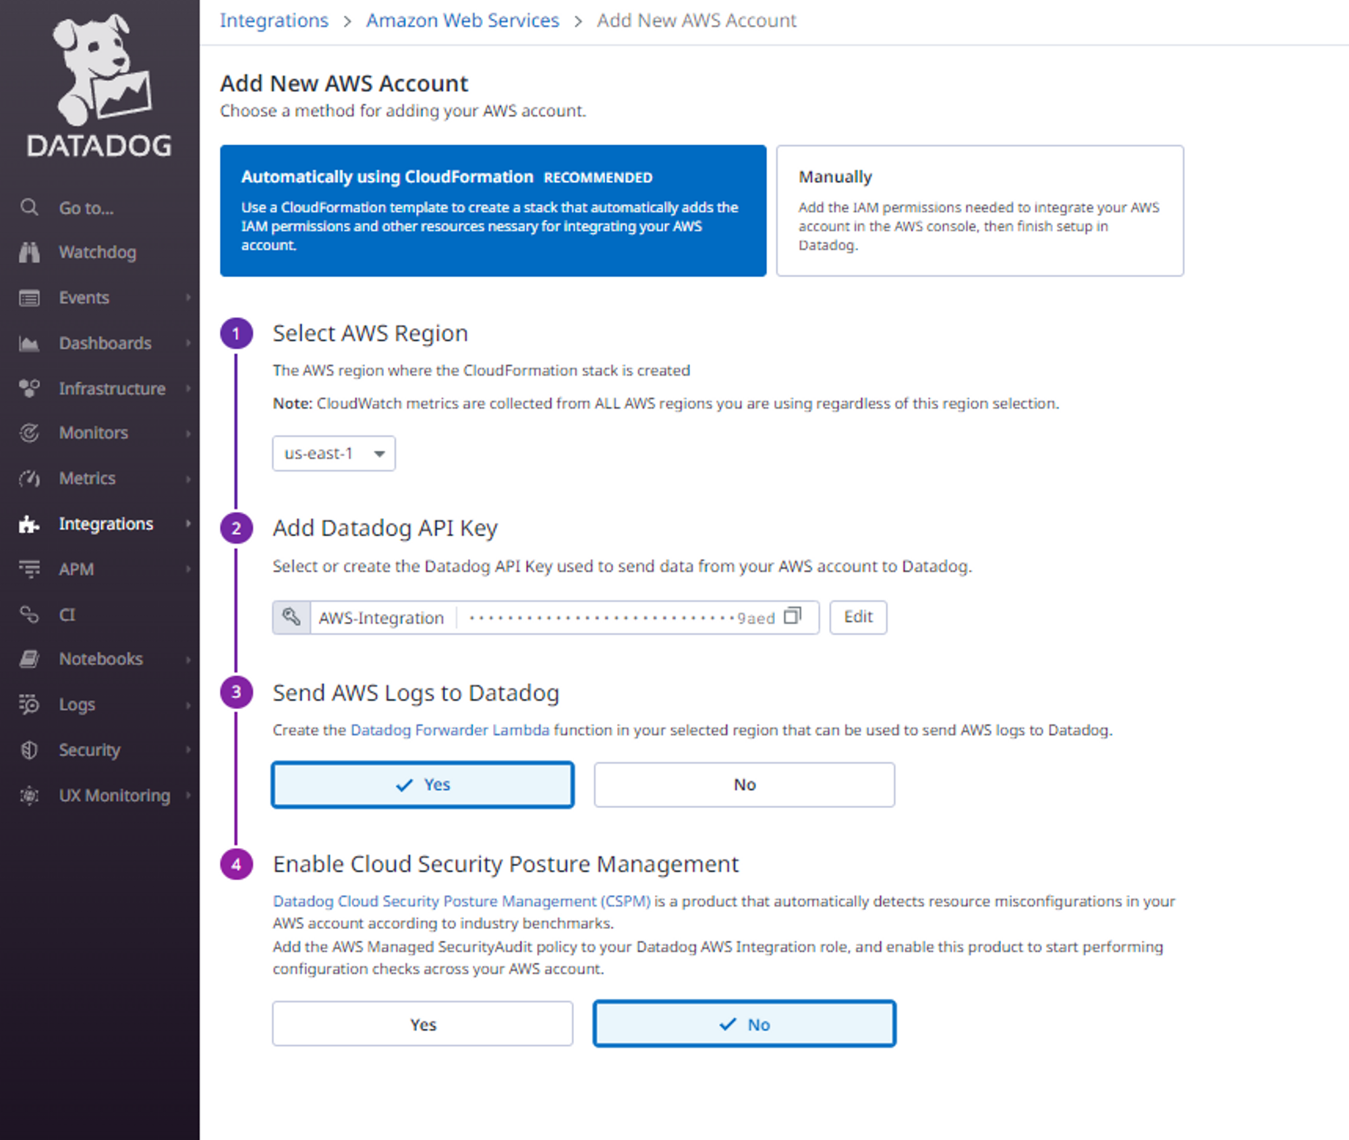
Task: Expand the APM sidebar submenu arrow
Action: pyautogui.click(x=188, y=569)
